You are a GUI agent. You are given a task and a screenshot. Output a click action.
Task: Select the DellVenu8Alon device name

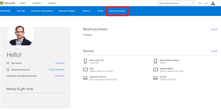(167, 68)
